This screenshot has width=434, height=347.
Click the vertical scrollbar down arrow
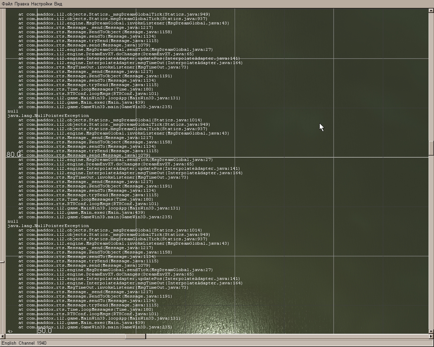point(431,331)
